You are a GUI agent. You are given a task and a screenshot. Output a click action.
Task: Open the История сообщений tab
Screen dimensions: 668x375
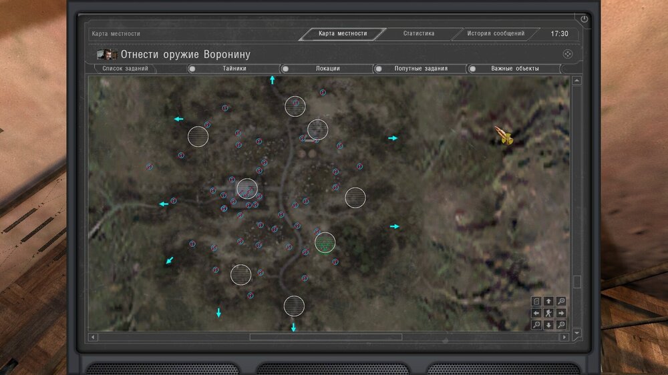pyautogui.click(x=496, y=33)
